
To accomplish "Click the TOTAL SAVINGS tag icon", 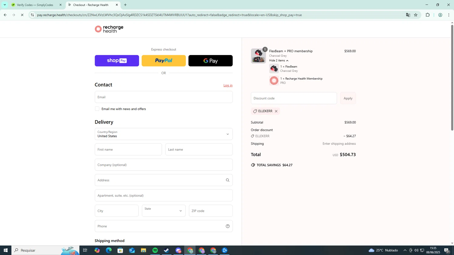I will coord(253,165).
